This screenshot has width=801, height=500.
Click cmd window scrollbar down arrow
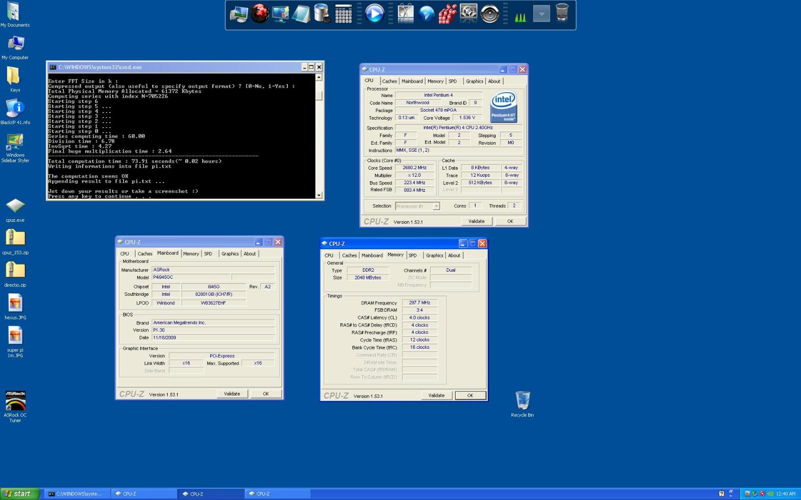[319, 195]
